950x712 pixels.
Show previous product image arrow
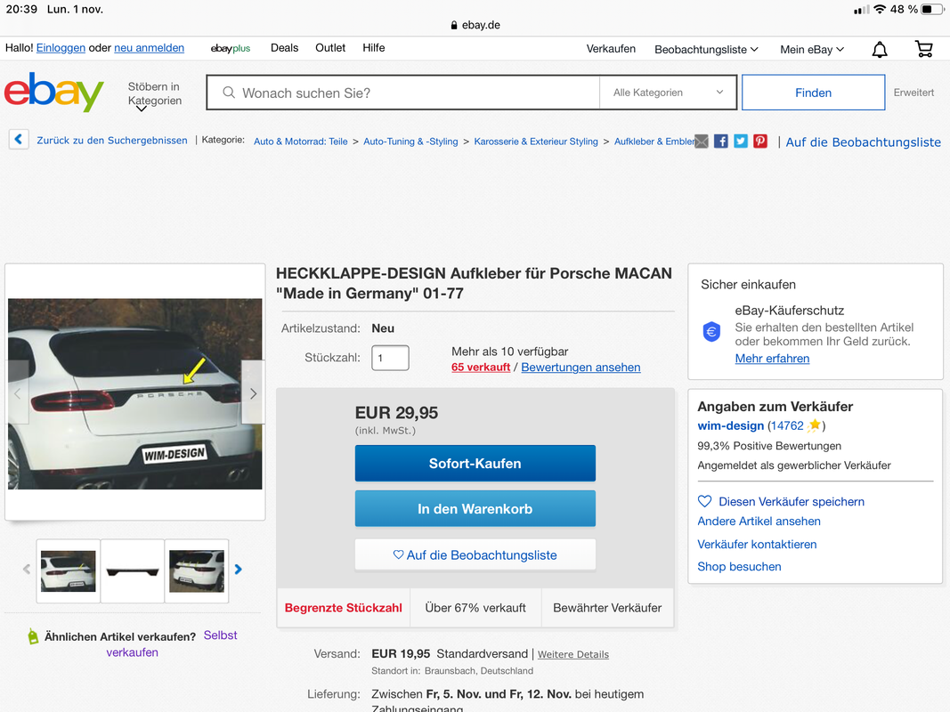point(18,393)
